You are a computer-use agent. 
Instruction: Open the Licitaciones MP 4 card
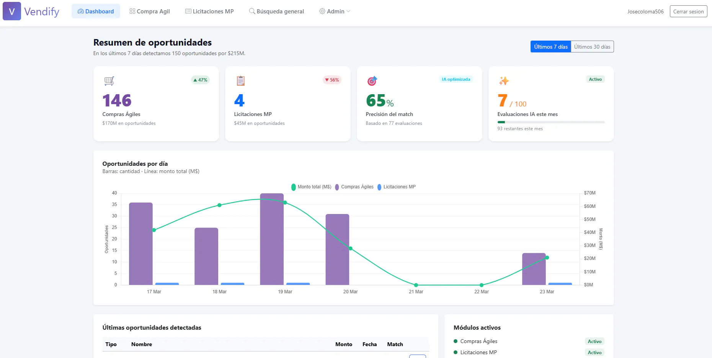[x=288, y=104]
